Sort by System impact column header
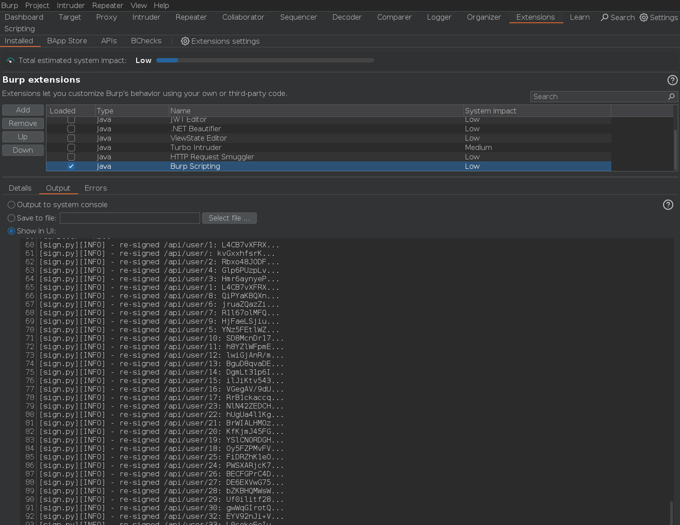 pos(537,111)
